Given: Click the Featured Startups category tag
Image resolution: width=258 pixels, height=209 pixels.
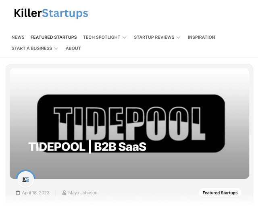Looking at the screenshot, I should point(220,193).
